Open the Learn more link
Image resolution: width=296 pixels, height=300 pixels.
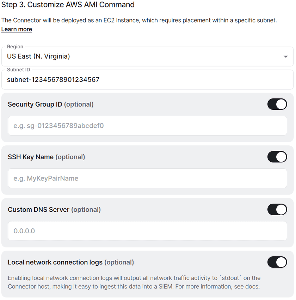(16, 29)
